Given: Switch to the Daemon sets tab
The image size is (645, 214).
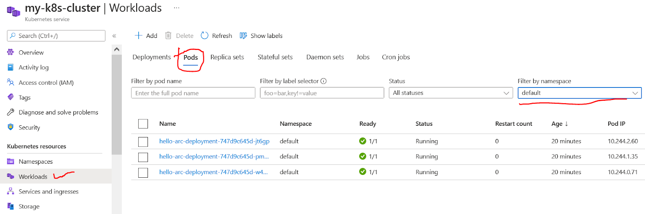Looking at the screenshot, I should [x=325, y=57].
